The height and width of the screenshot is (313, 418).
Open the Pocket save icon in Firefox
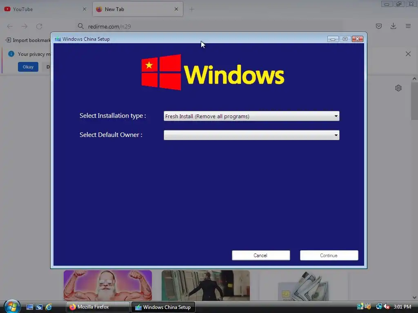click(x=379, y=26)
